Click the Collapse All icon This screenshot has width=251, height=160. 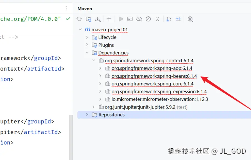(158, 19)
